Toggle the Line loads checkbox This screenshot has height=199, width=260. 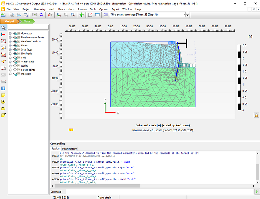click(x=19, y=54)
